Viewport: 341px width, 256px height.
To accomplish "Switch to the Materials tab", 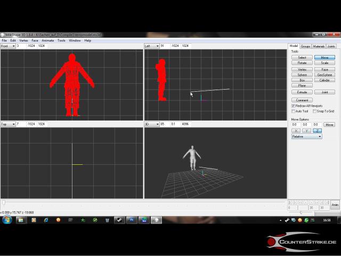I will pyautogui.click(x=319, y=46).
